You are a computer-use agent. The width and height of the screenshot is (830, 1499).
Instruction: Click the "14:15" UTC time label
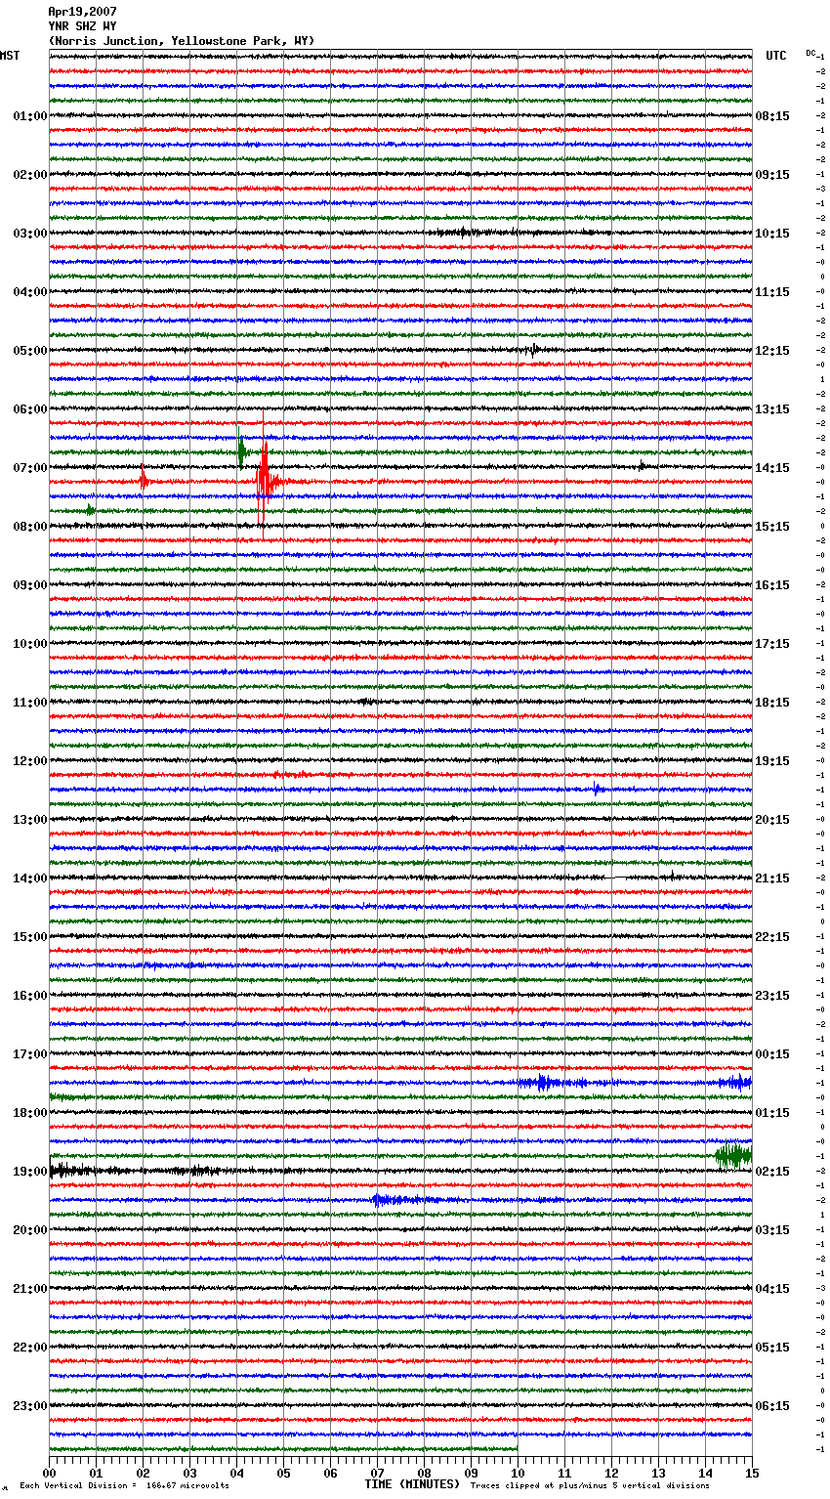(x=772, y=468)
